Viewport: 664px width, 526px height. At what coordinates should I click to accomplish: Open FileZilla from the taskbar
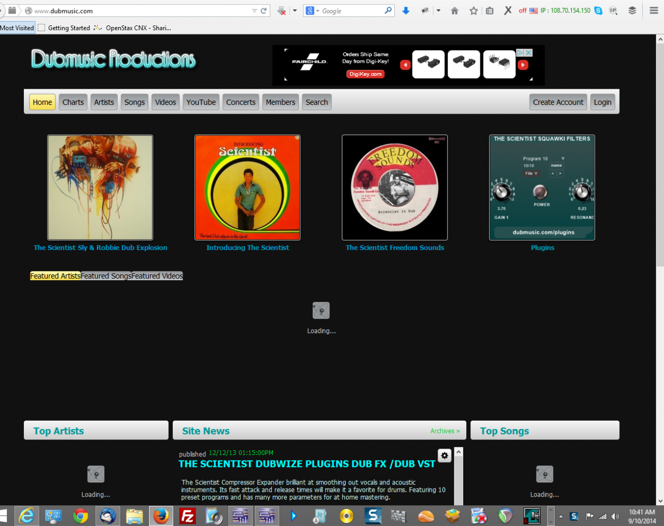(187, 516)
